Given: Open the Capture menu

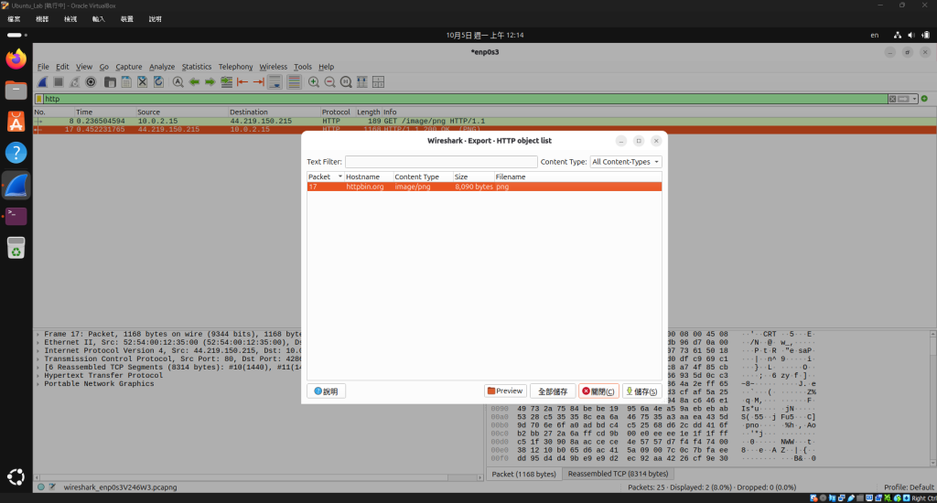Looking at the screenshot, I should tap(128, 67).
